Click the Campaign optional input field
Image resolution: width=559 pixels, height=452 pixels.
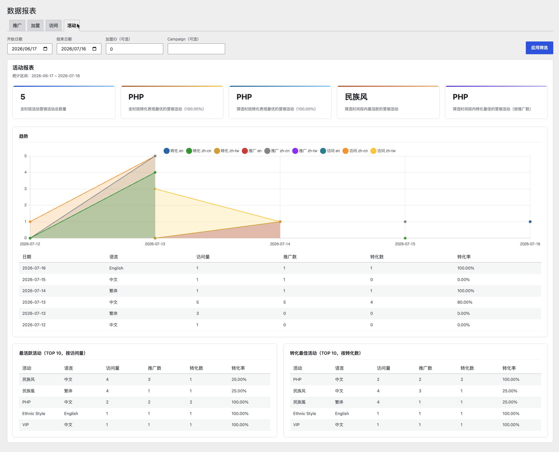196,49
